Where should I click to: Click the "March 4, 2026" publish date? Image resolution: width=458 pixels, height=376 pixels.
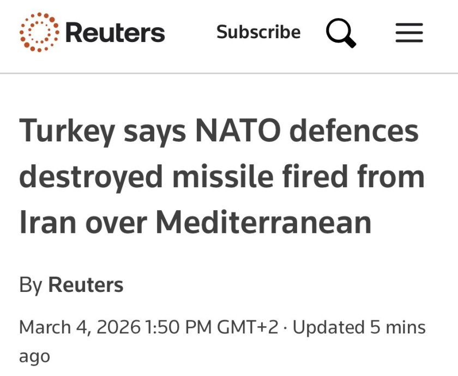point(80,327)
